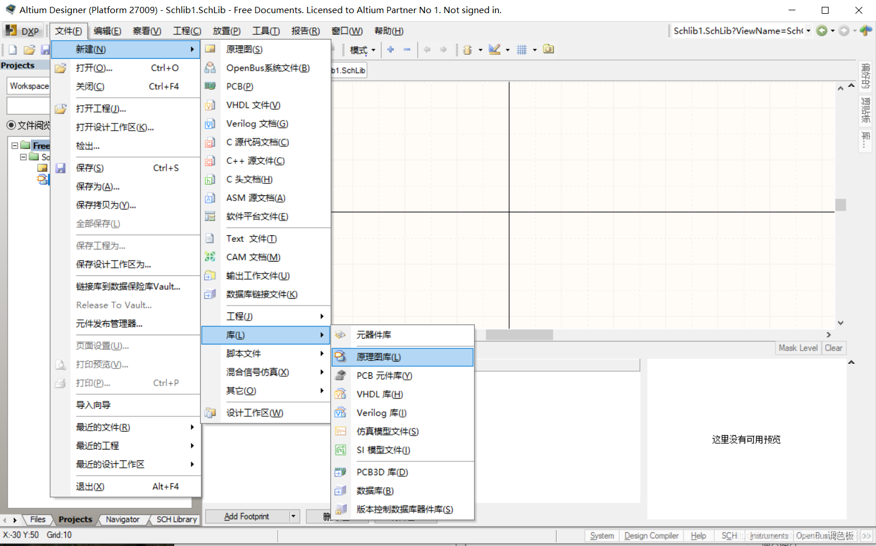Click the green navigate back arrow icon
This screenshot has width=876, height=546.
(822, 31)
